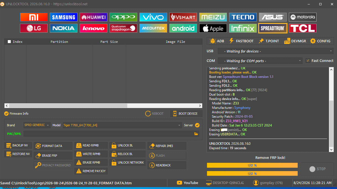Click the RELOCK BL button

point(128,154)
